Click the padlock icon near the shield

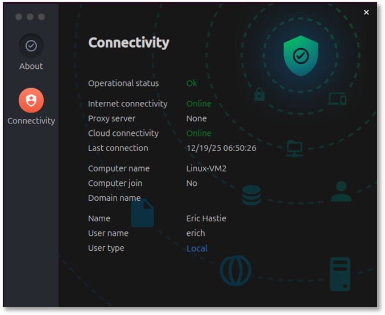pyautogui.click(x=259, y=94)
